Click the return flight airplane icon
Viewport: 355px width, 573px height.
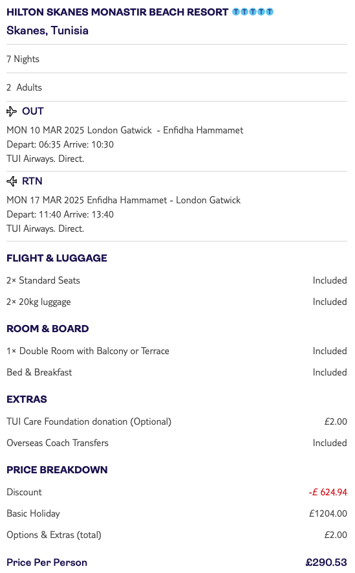[12, 181]
